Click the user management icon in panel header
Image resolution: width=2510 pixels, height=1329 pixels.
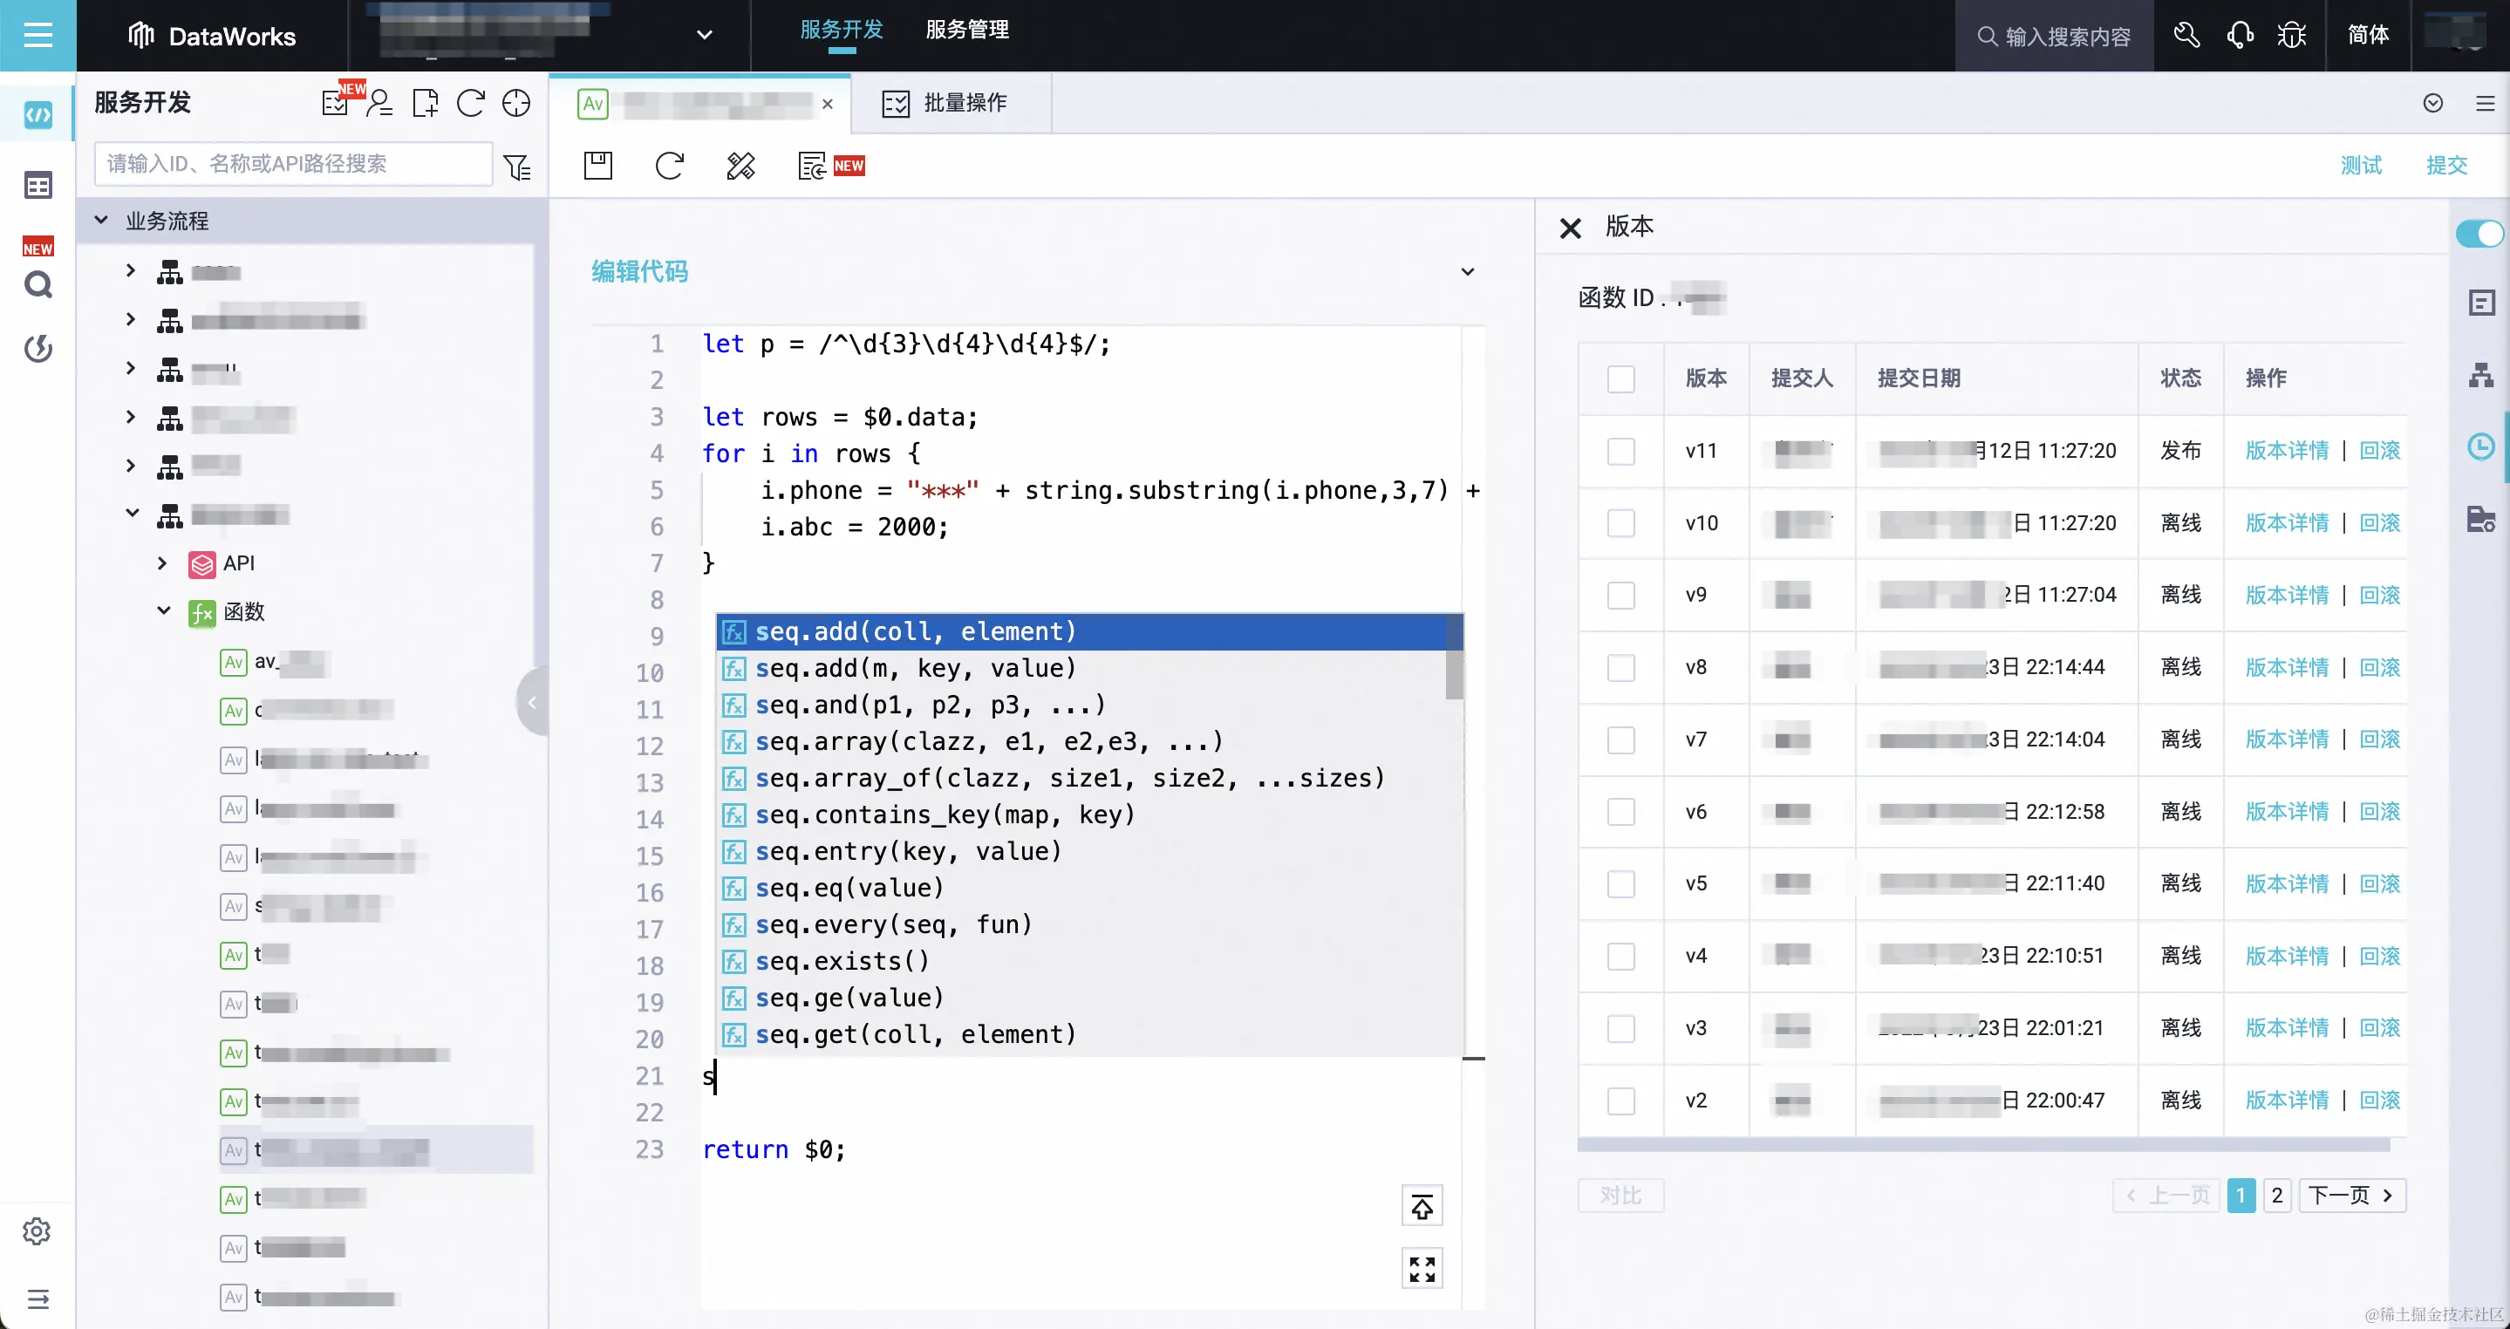click(380, 102)
